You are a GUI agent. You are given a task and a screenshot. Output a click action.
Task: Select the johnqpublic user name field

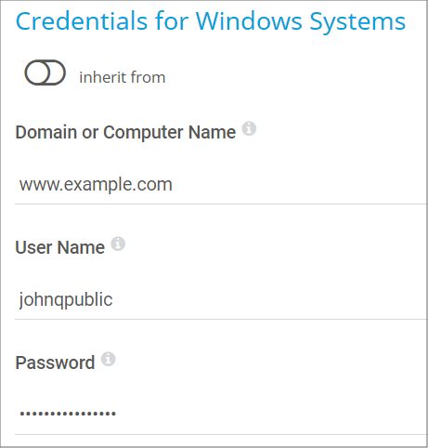tap(221, 299)
